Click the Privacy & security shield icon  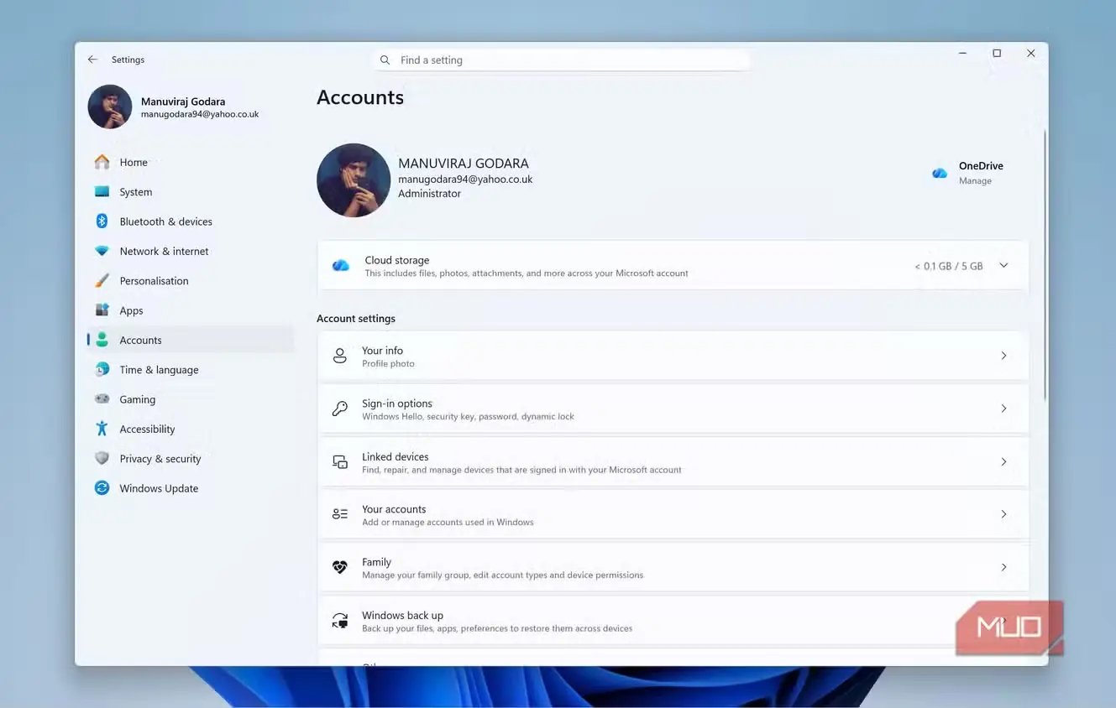tap(102, 459)
